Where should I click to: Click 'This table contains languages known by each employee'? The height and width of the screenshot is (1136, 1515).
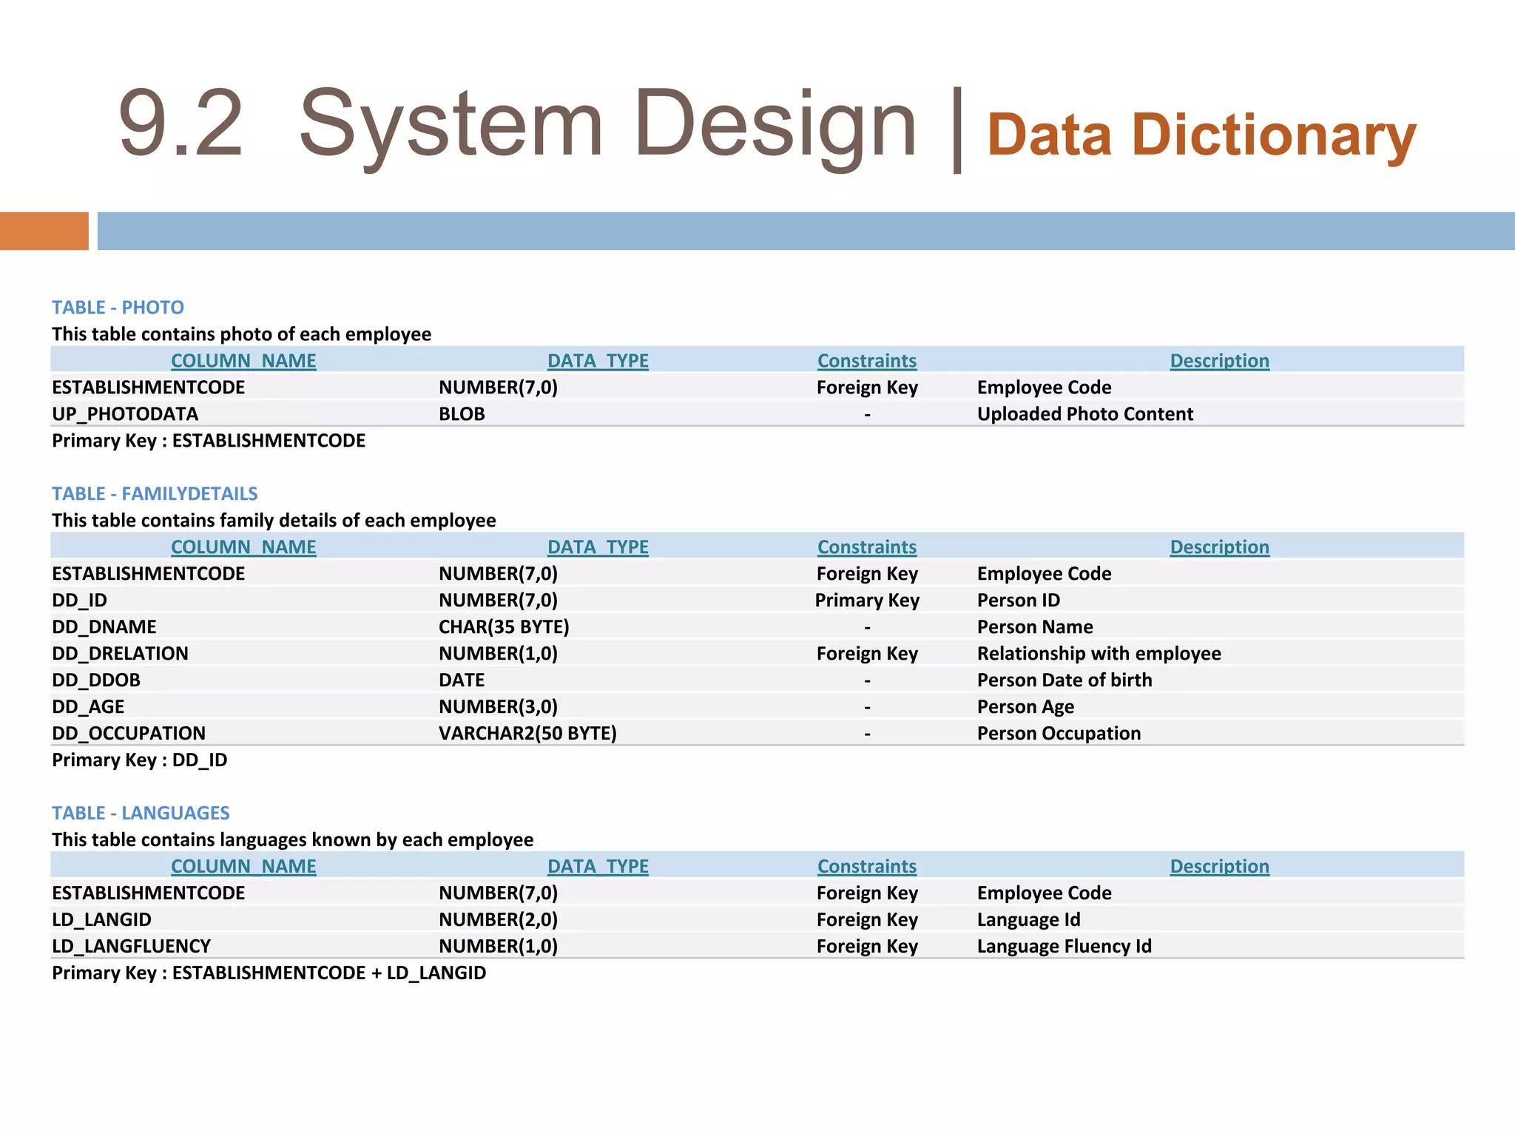[x=292, y=840]
